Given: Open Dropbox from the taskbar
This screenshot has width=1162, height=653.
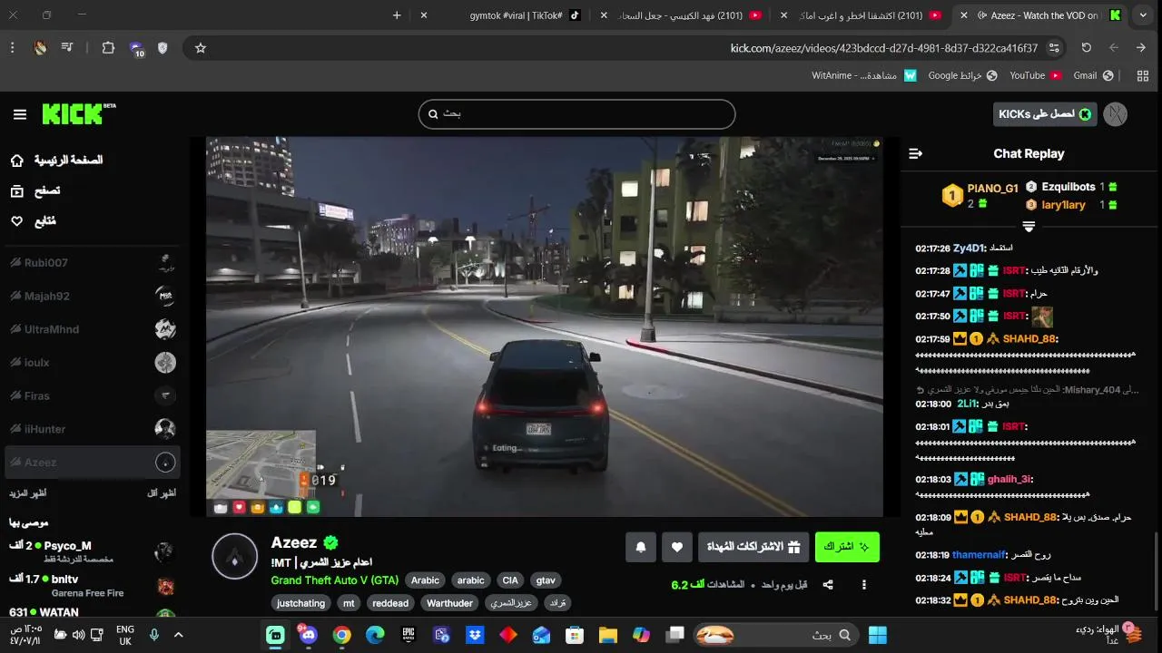Looking at the screenshot, I should click(475, 635).
